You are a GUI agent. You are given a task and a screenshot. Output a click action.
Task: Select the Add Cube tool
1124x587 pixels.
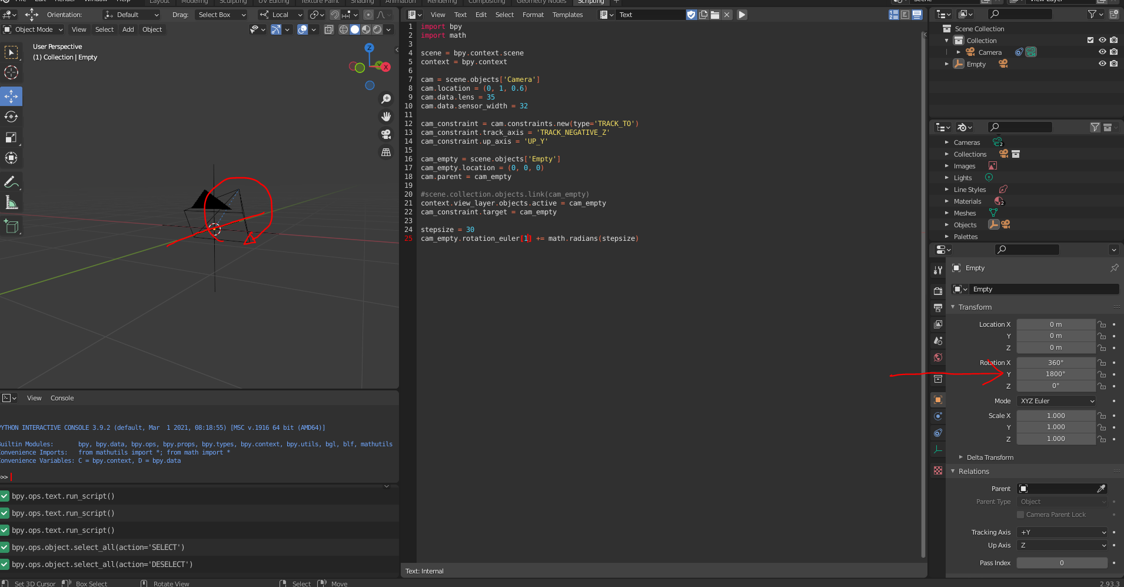click(x=11, y=226)
